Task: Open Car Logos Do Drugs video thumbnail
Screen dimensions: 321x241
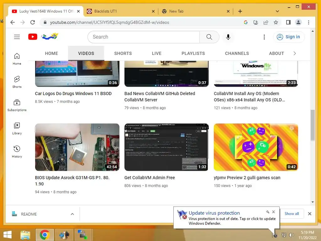Action: 77,73
